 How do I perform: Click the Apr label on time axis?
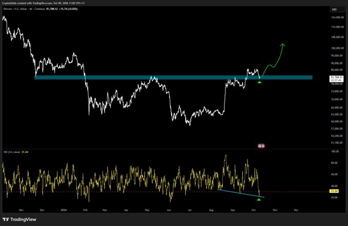tap(126, 210)
